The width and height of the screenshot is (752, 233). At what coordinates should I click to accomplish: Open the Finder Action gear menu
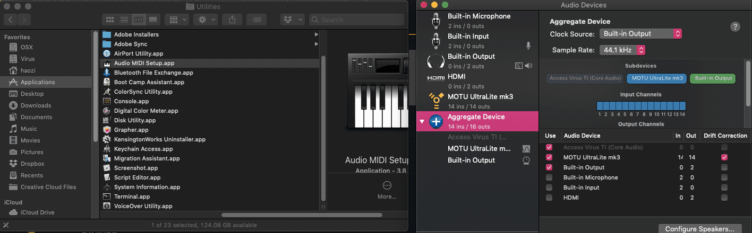(x=206, y=20)
